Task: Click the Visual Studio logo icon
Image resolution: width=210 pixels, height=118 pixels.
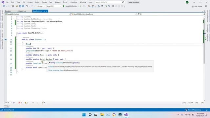Action: 3,2
